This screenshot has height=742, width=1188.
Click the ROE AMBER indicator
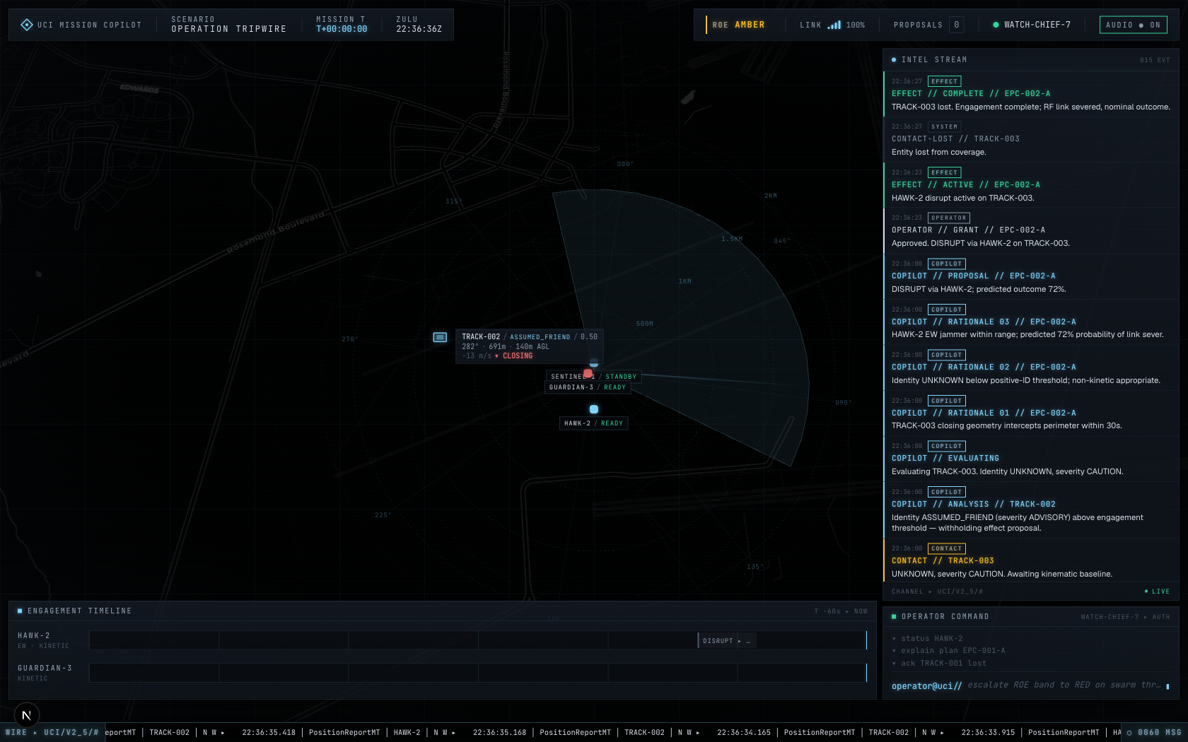click(x=738, y=25)
